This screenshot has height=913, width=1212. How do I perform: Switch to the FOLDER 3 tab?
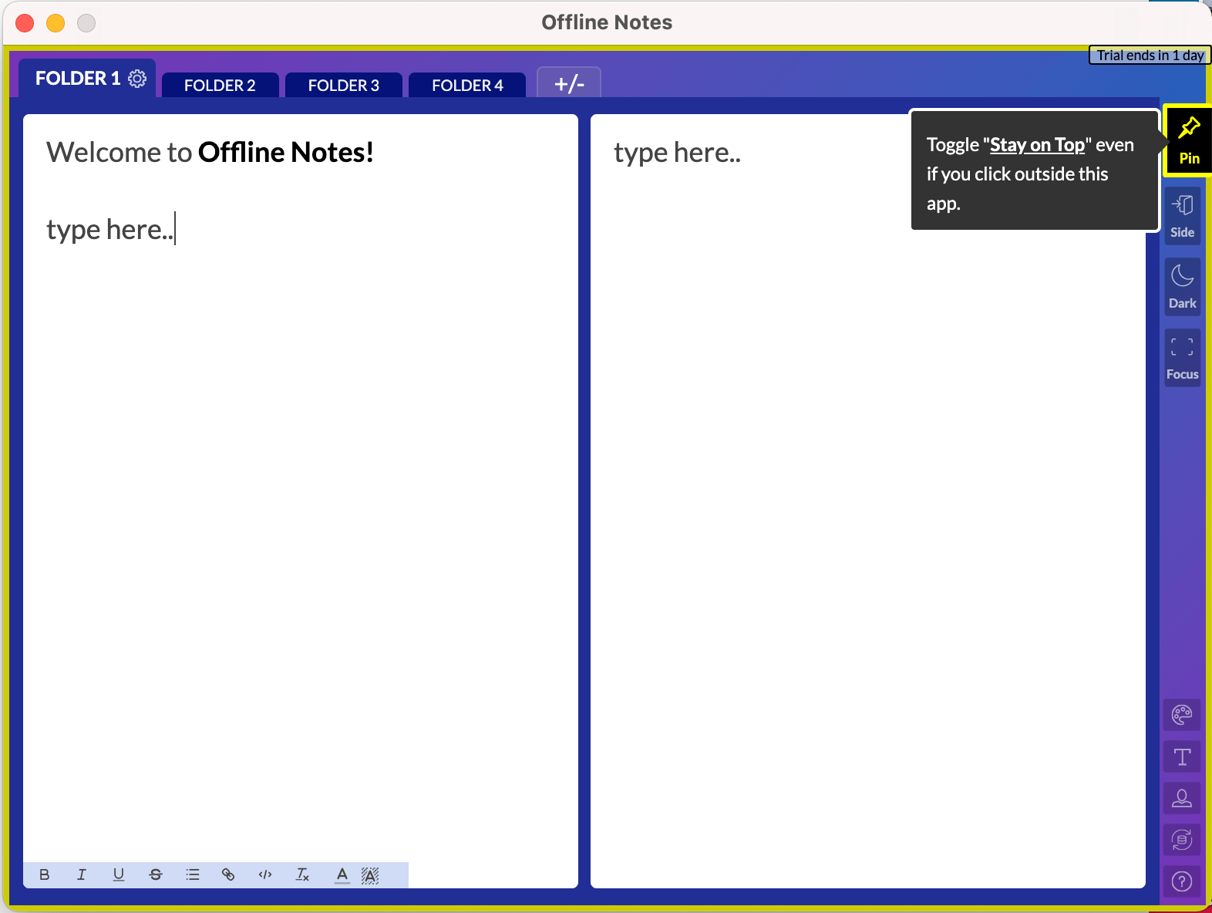[344, 85]
